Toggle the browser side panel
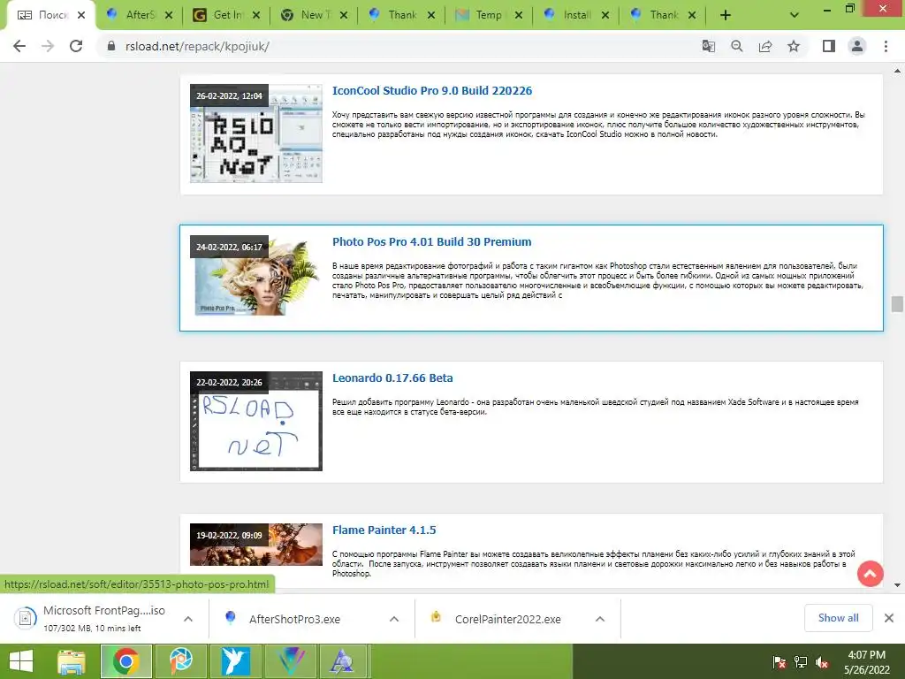 (829, 46)
